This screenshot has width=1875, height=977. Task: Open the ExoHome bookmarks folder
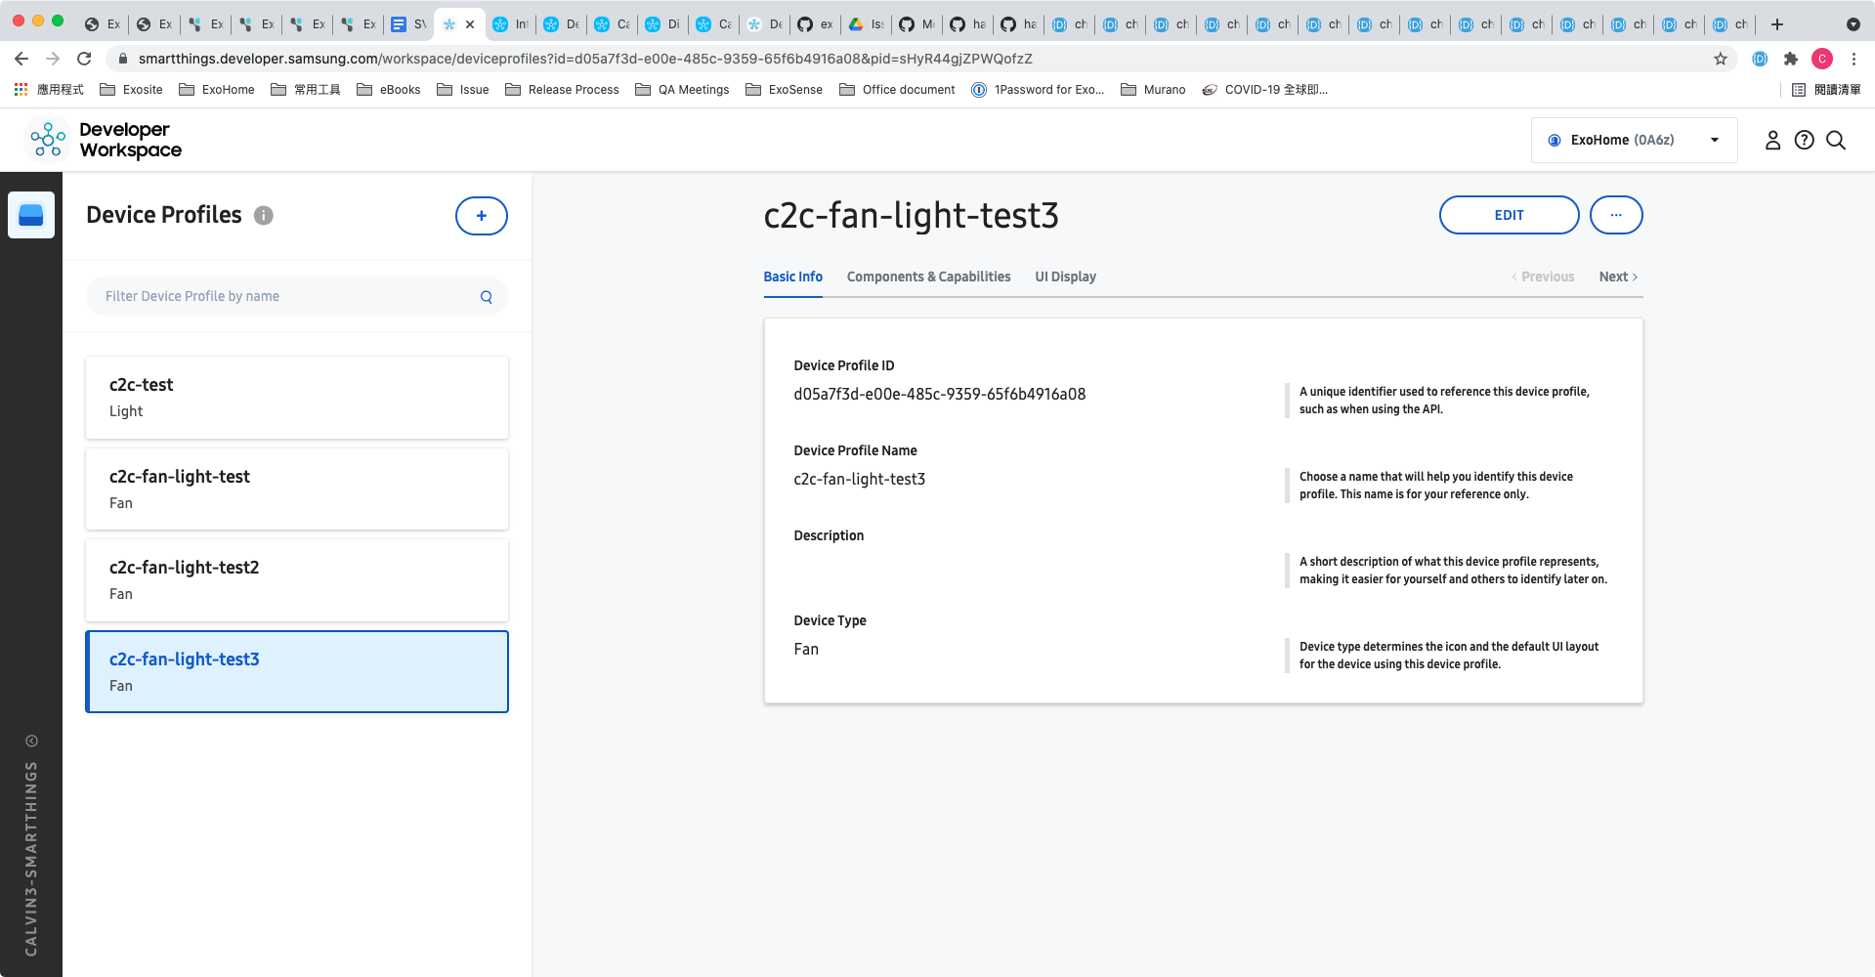point(217,90)
